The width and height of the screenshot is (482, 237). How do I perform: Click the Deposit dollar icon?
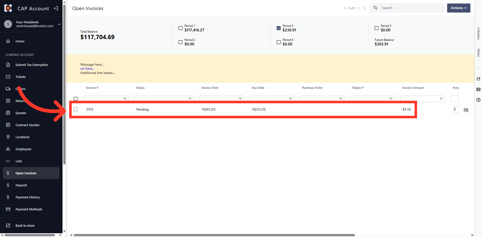pyautogui.click(x=8, y=185)
